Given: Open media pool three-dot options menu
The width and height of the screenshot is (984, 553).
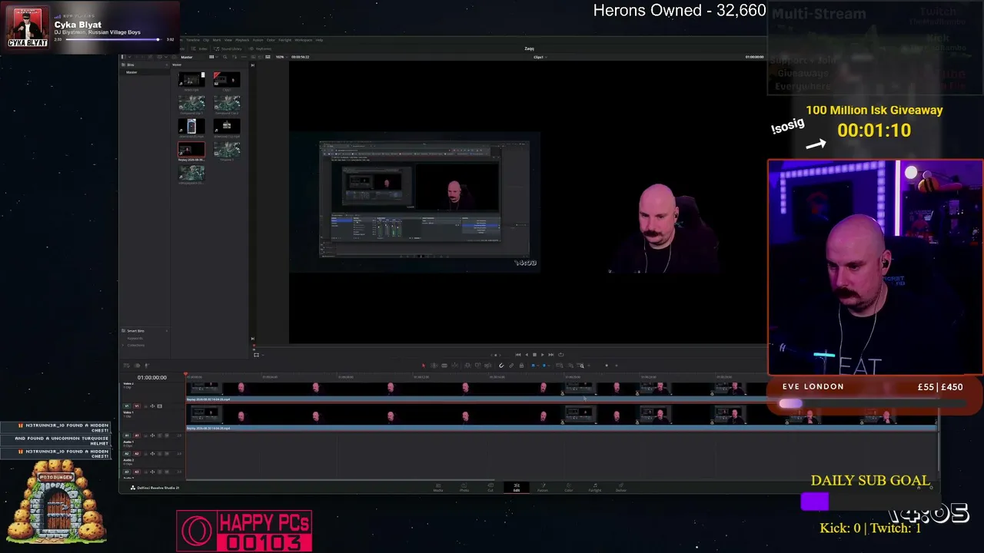Looking at the screenshot, I should coord(244,57).
